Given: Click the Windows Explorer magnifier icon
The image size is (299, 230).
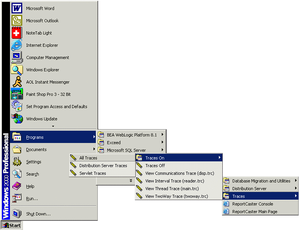Looking at the screenshot, I should [17, 70].
